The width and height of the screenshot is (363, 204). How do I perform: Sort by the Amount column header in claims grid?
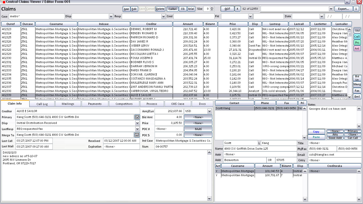tap(188, 24)
